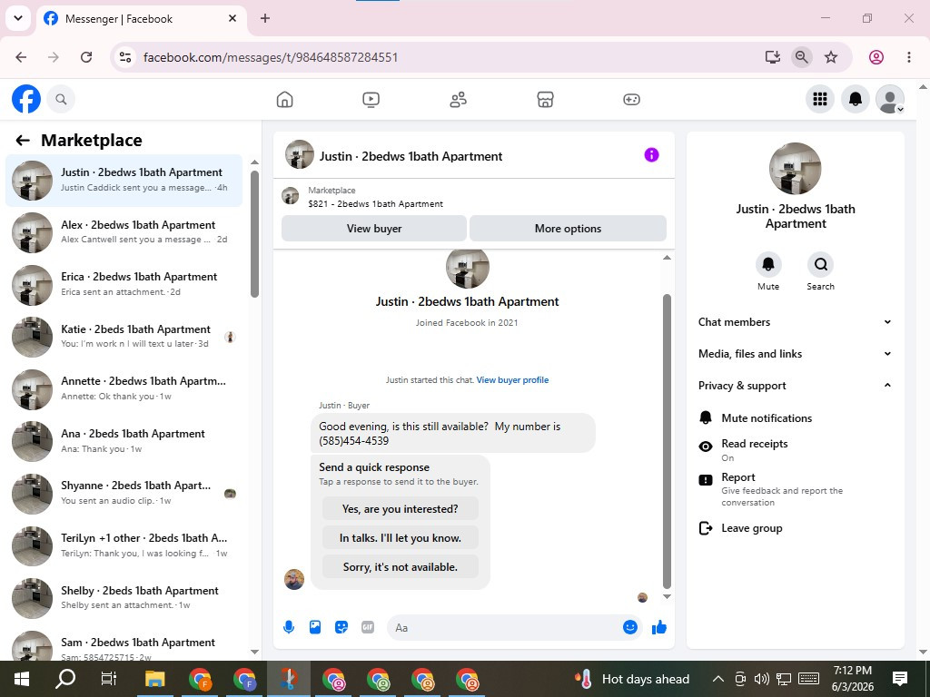
Task: Collapse the Privacy & support section
Action: (795, 385)
